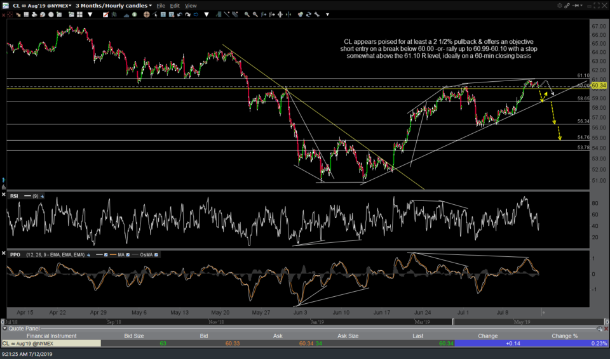Open the File menu
Screen dimensions: 610x359
pyautogui.click(x=161, y=6)
